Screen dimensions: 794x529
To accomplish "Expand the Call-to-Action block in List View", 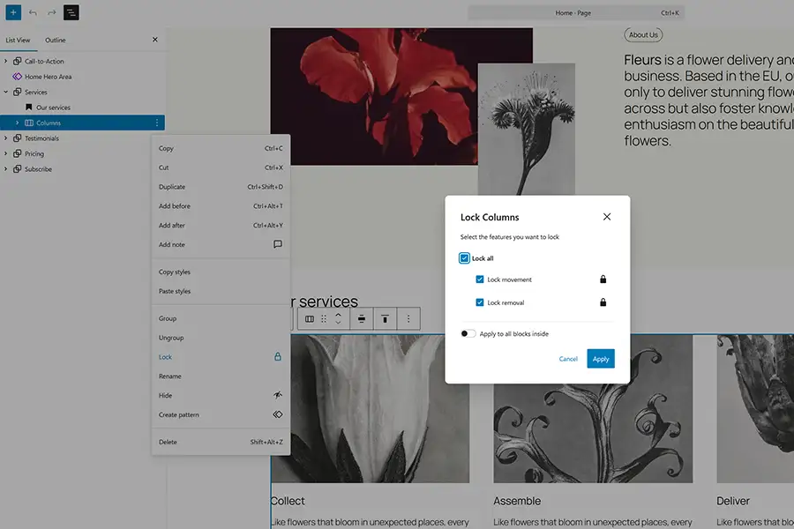I will coord(7,61).
